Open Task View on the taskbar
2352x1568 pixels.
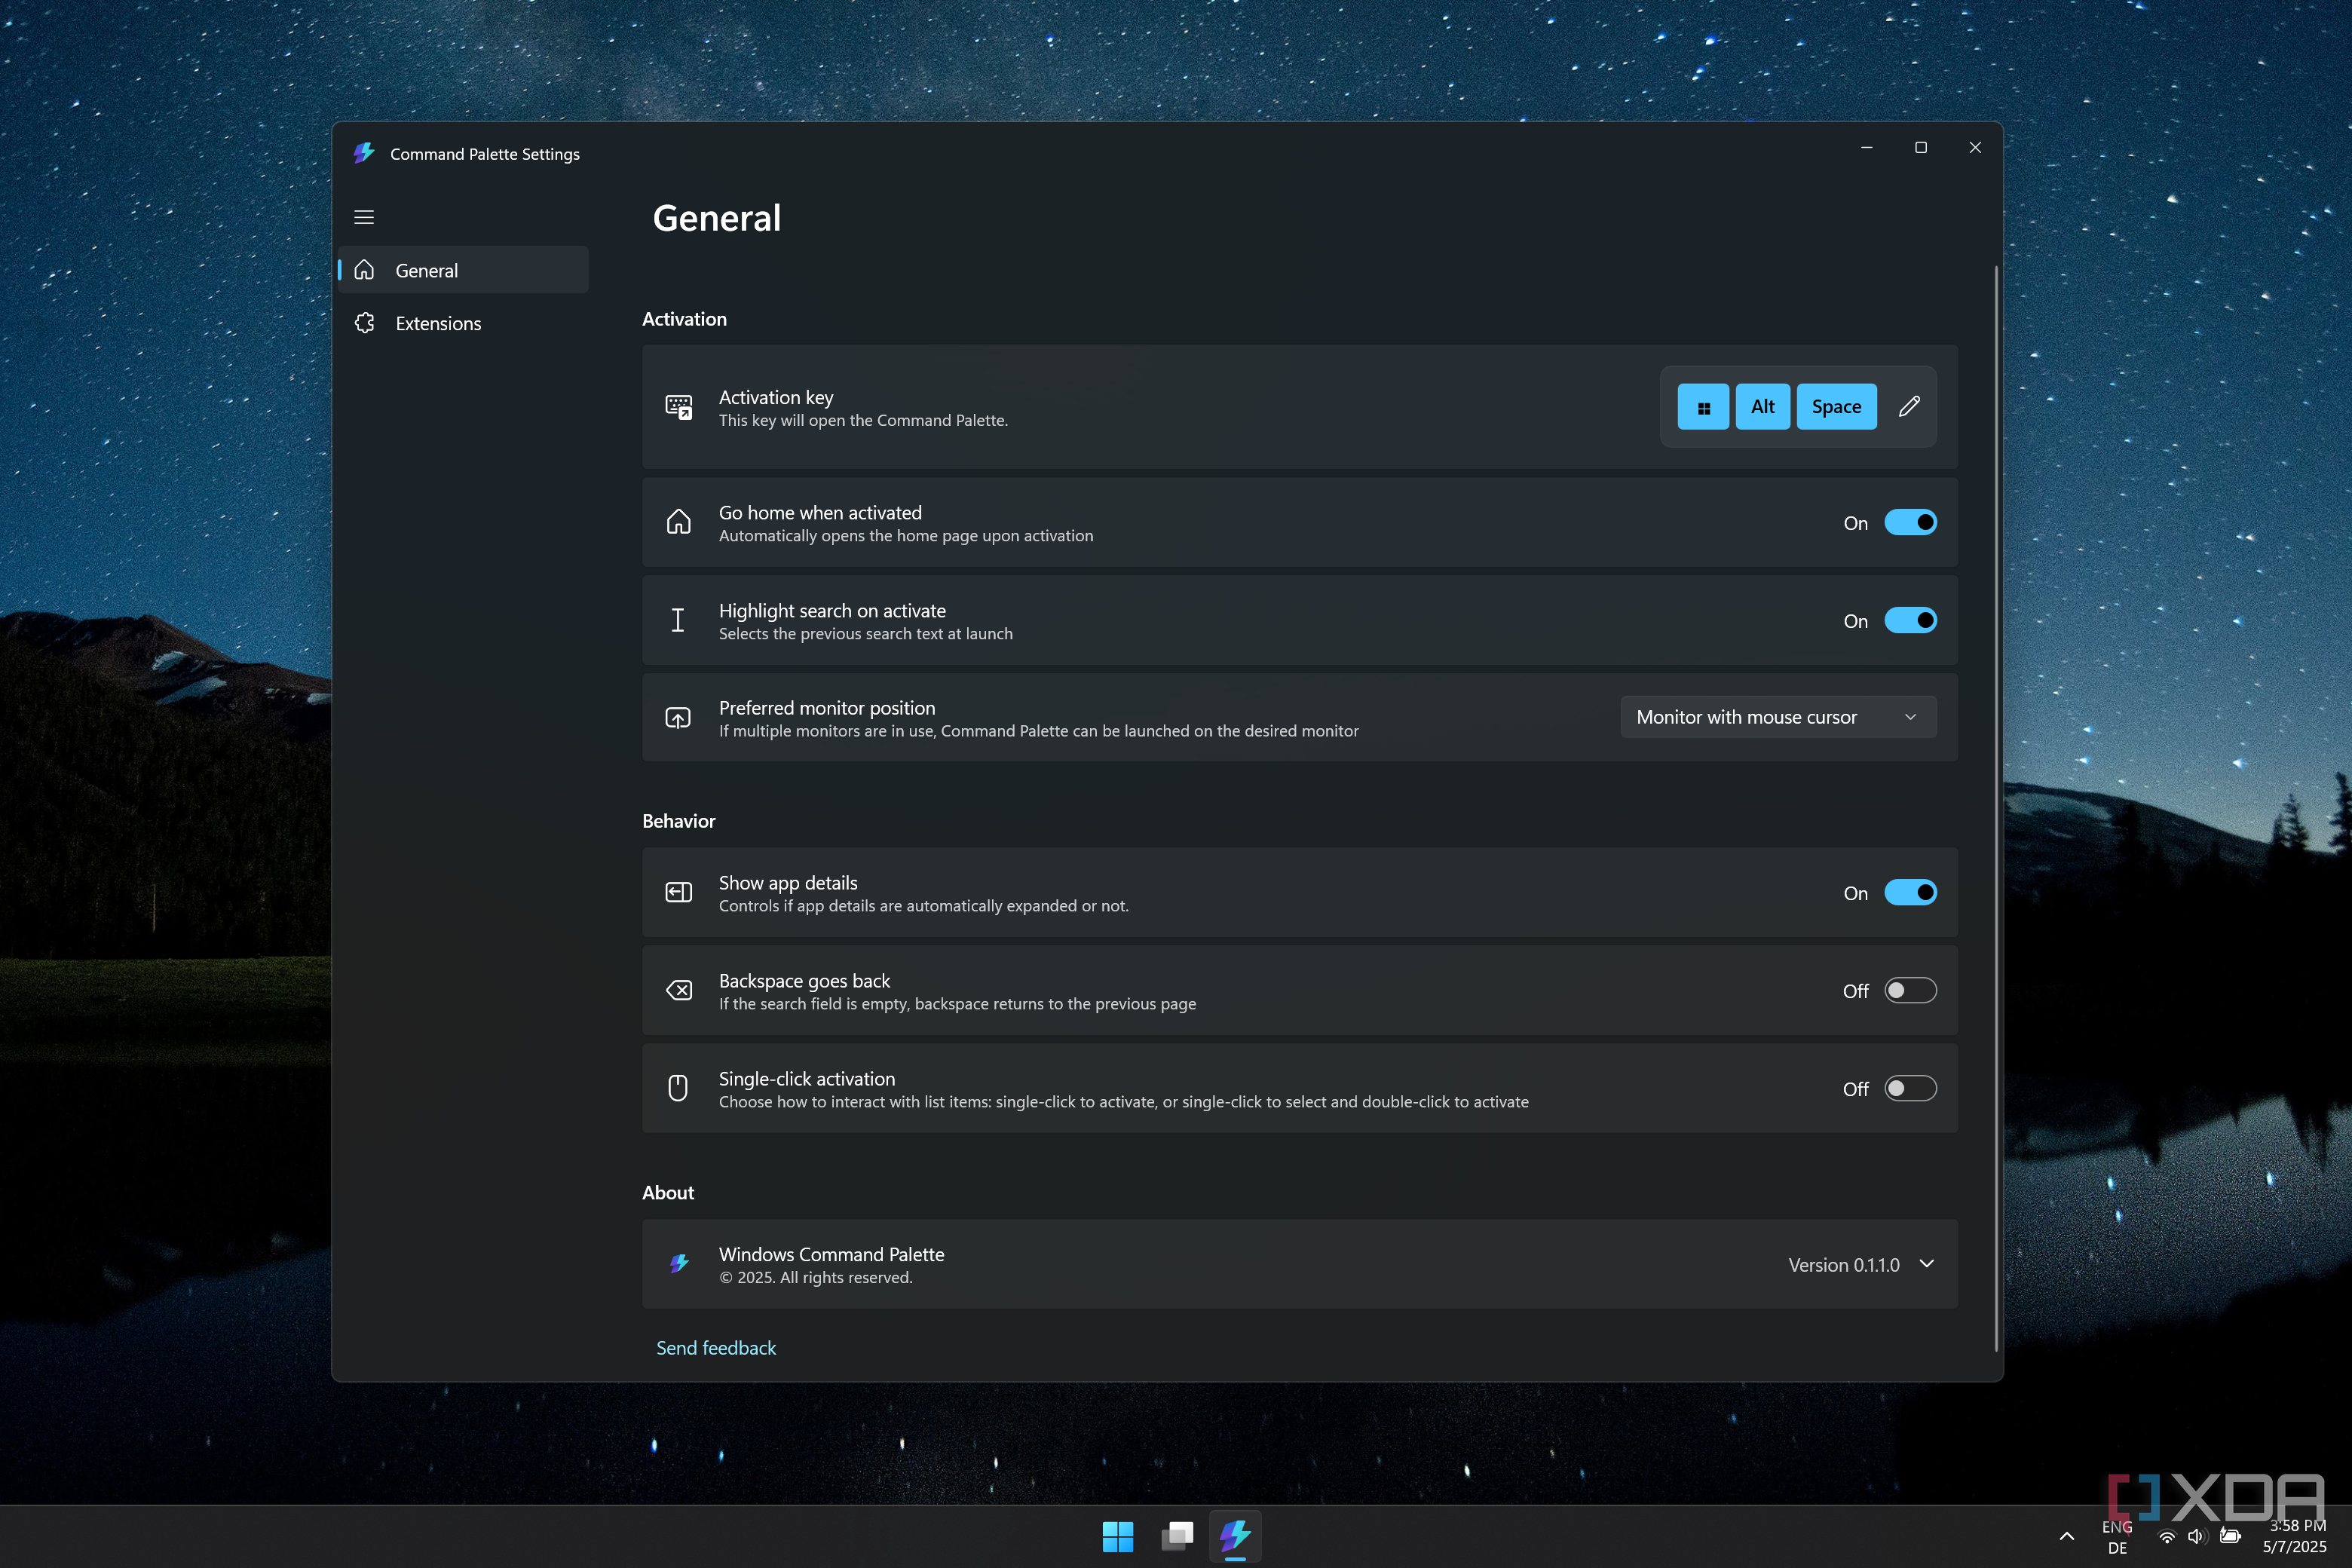pos(1177,1536)
